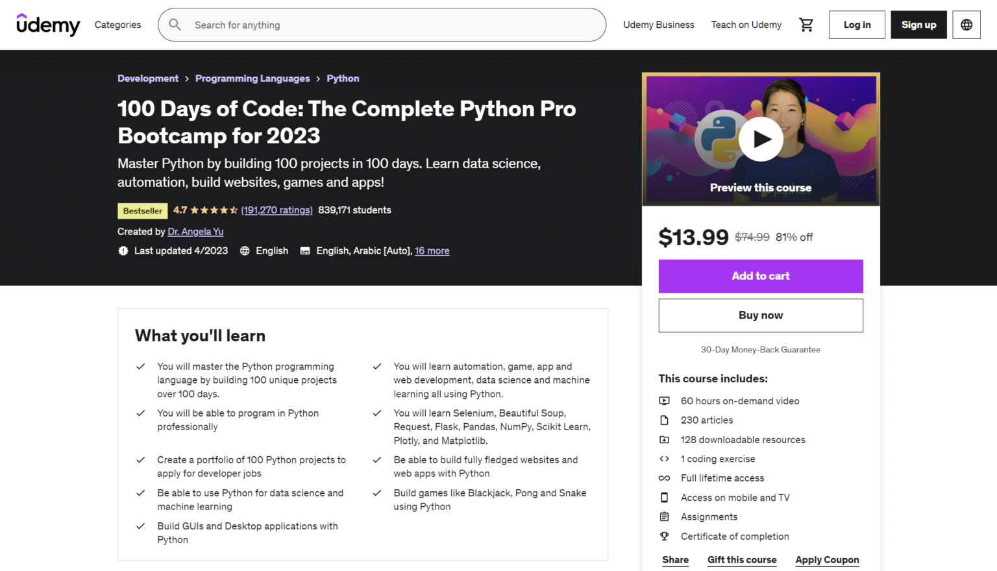
Task: Click the on-demand video icon
Action: 665,400
